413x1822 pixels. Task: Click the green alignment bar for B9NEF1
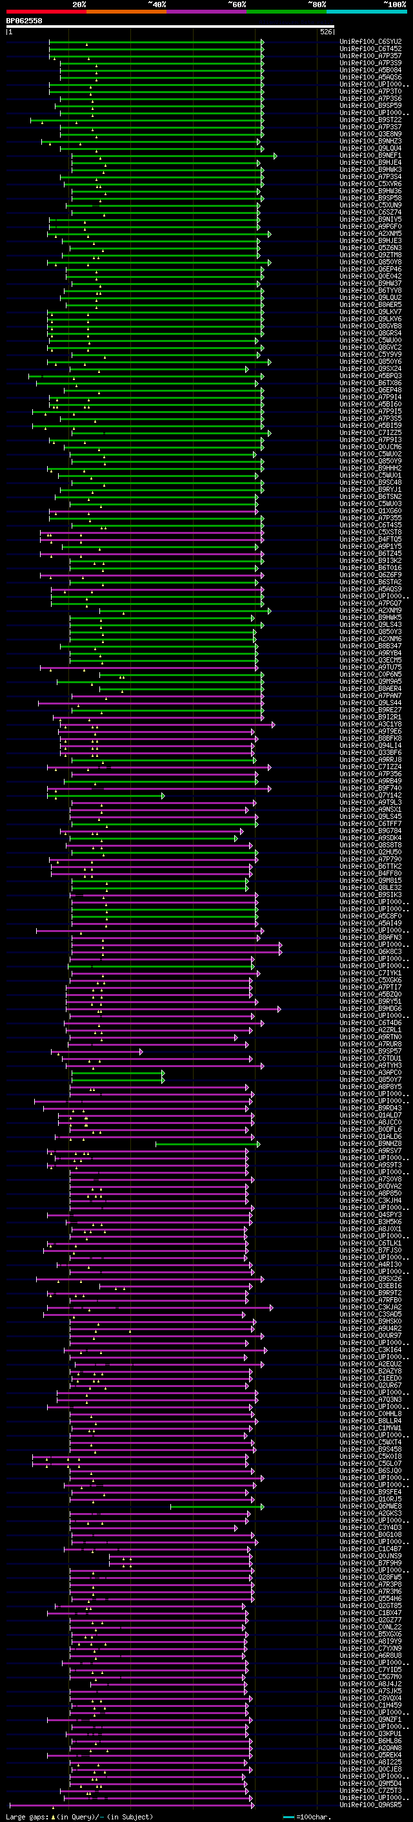click(x=174, y=156)
